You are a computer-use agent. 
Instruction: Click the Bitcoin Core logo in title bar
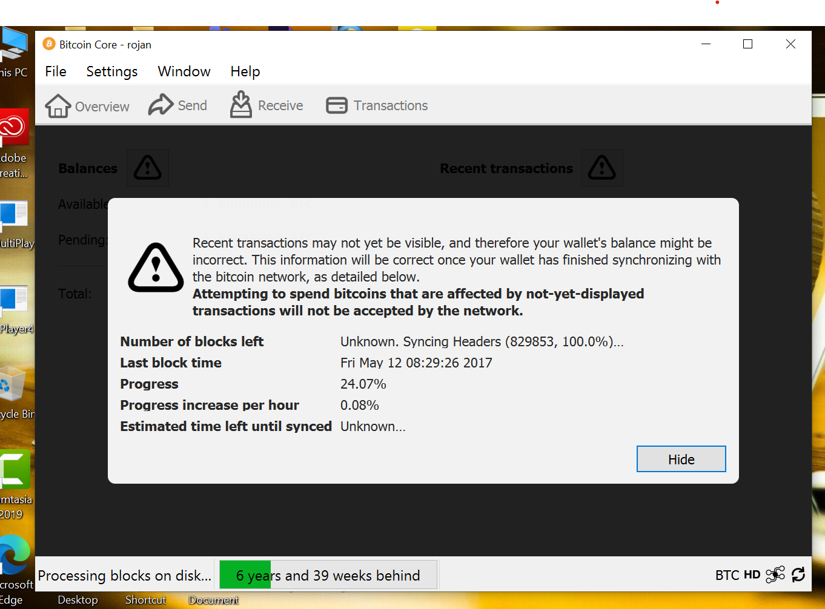pos(49,44)
